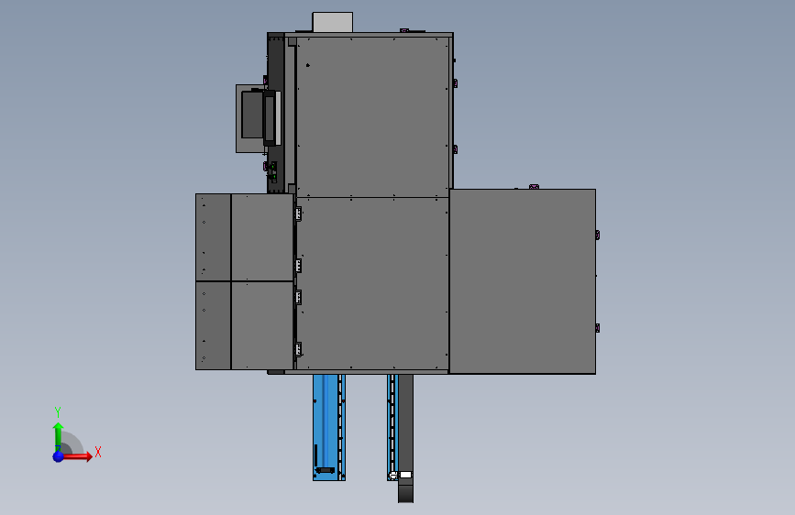Viewport: 795px width, 515px height.
Task: Select the upper central cover panel
Action: 372,116
